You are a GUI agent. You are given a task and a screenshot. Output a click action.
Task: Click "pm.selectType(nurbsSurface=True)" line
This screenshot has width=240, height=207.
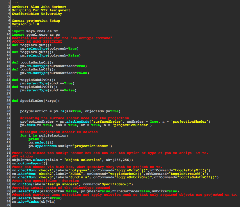54,66
